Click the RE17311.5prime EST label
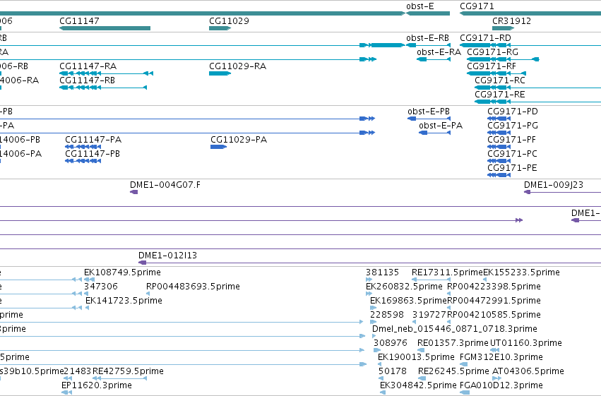Screen dimensions: 601x396 tap(447, 272)
